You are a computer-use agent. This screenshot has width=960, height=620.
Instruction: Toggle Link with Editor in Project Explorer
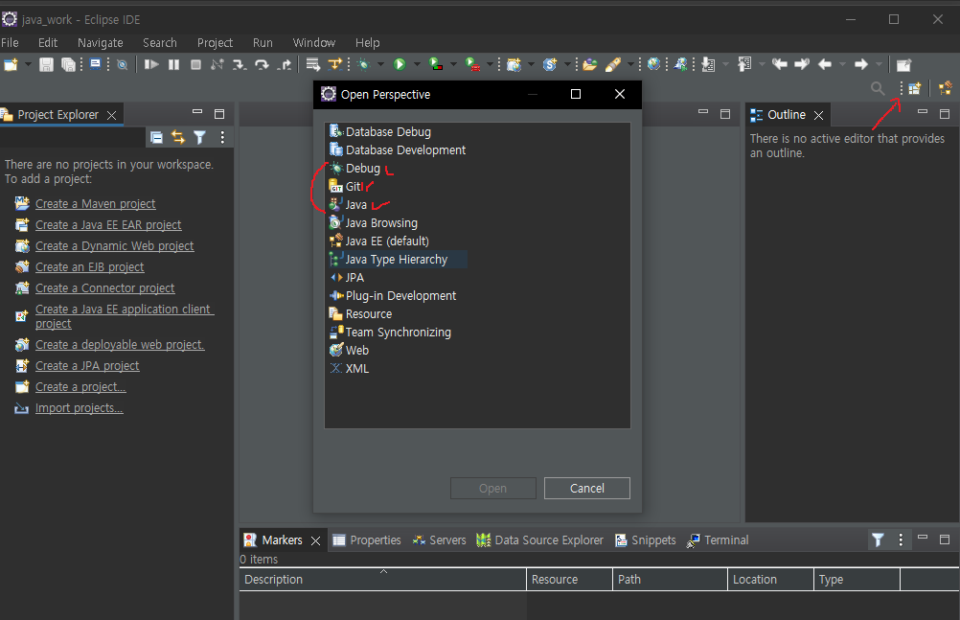178,137
